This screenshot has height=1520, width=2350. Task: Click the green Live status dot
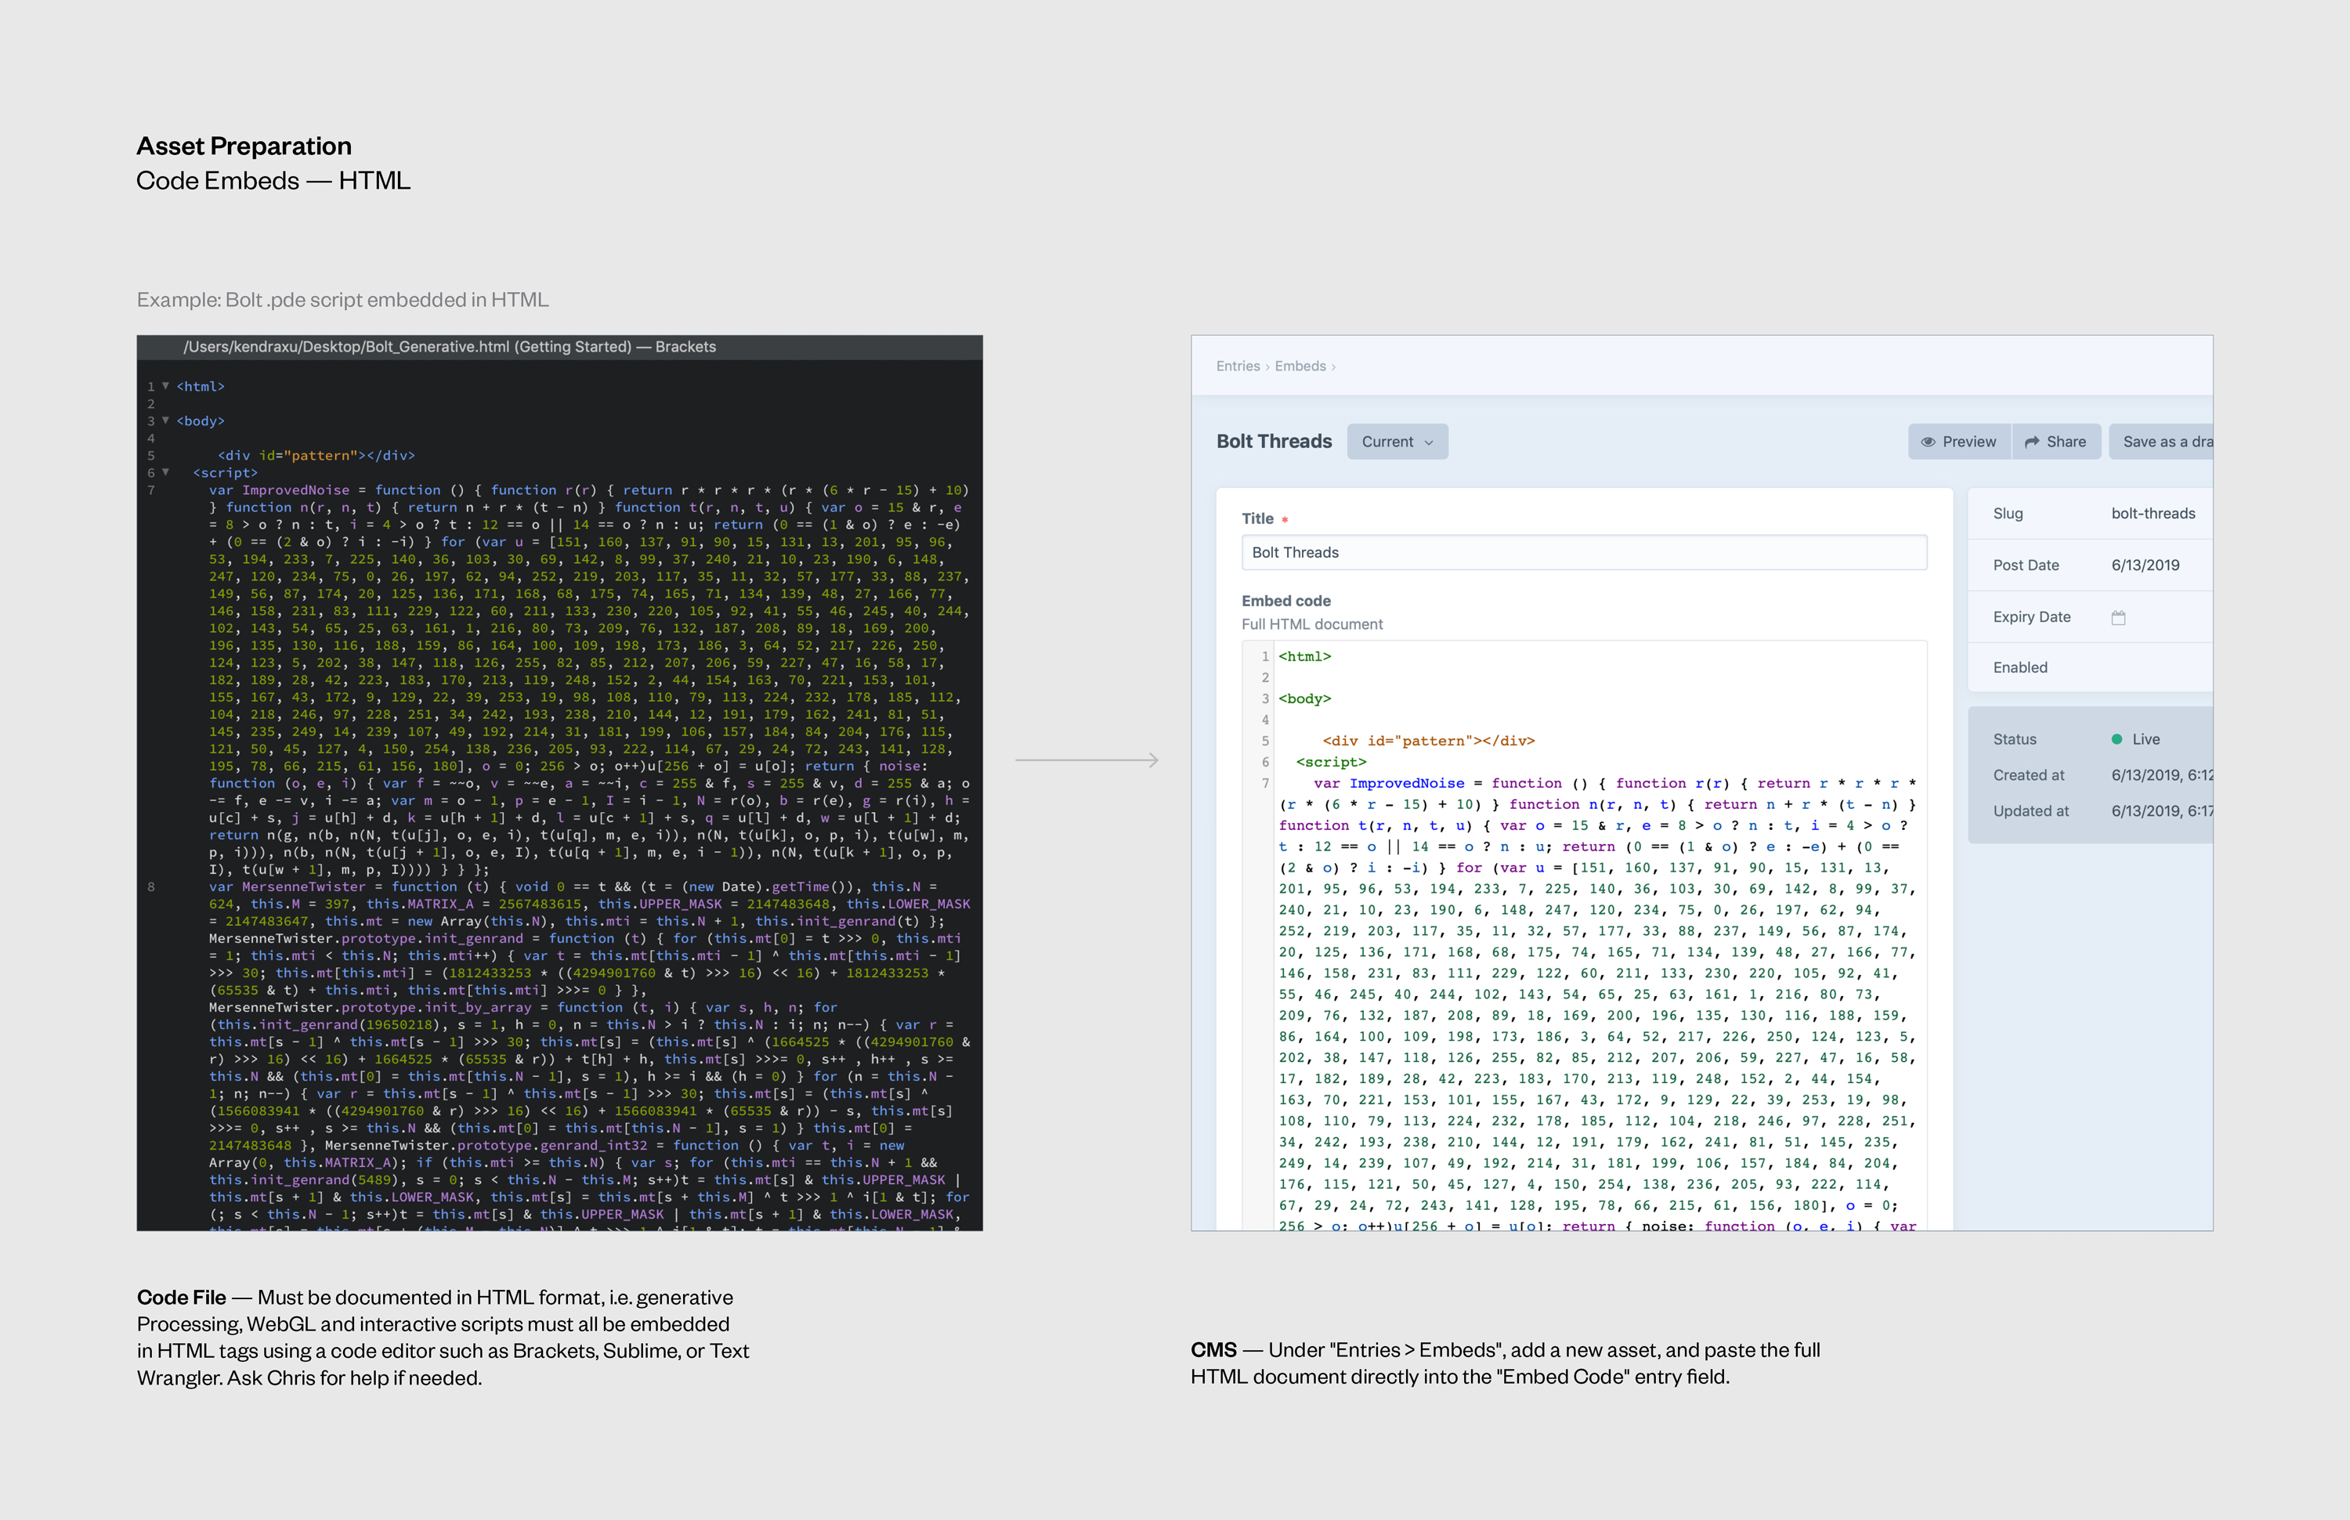click(x=2116, y=739)
